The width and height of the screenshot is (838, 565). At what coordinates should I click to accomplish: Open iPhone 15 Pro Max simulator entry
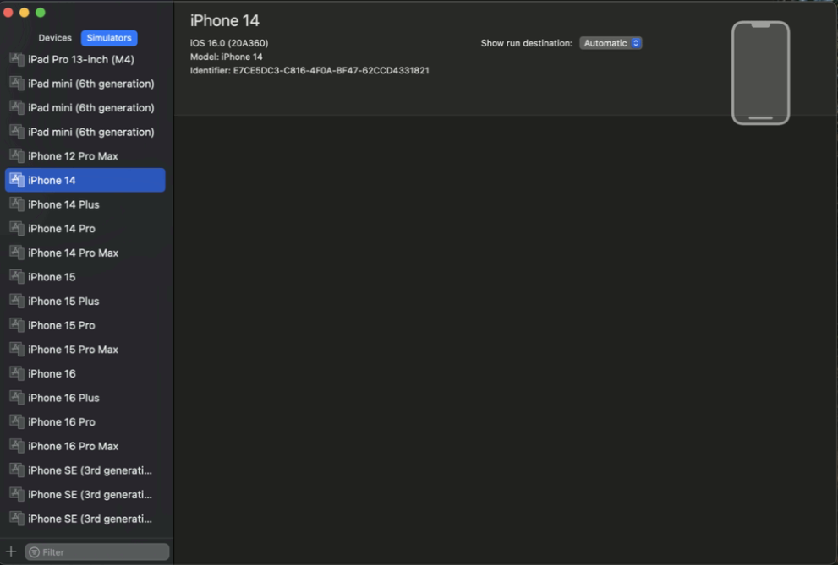coord(85,350)
